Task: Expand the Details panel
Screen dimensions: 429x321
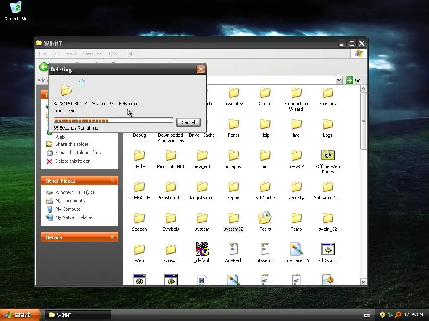Action: coord(112,237)
